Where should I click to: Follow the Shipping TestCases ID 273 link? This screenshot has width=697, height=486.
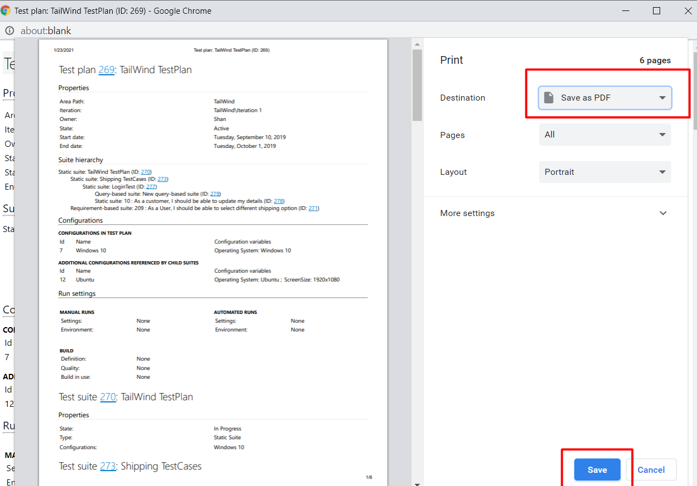(x=162, y=179)
